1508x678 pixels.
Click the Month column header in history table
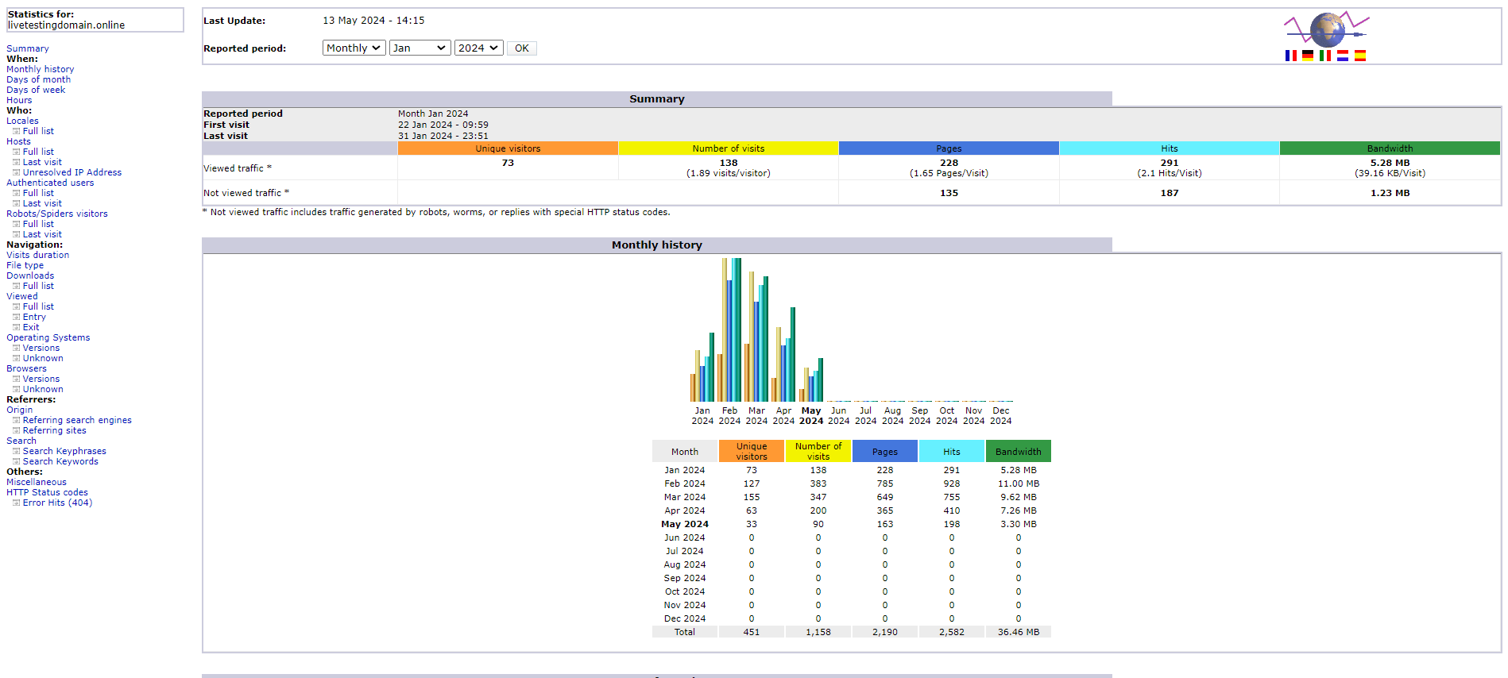[685, 451]
